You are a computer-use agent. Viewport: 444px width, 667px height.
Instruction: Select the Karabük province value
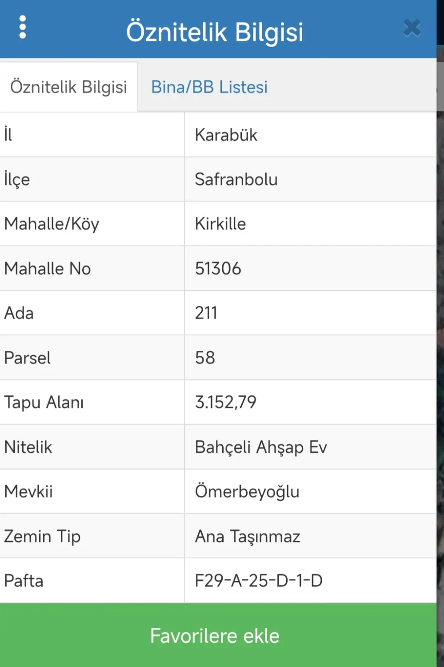226,135
